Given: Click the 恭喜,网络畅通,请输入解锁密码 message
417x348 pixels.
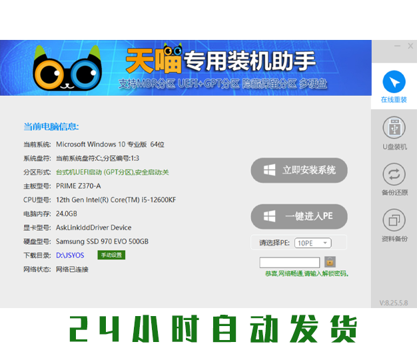Looking at the screenshot, I should pyautogui.click(x=307, y=273).
